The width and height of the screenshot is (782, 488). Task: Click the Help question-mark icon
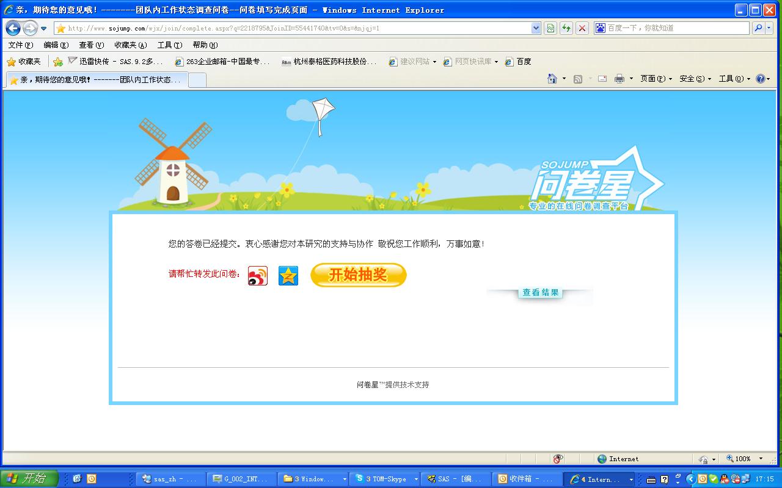tap(759, 79)
